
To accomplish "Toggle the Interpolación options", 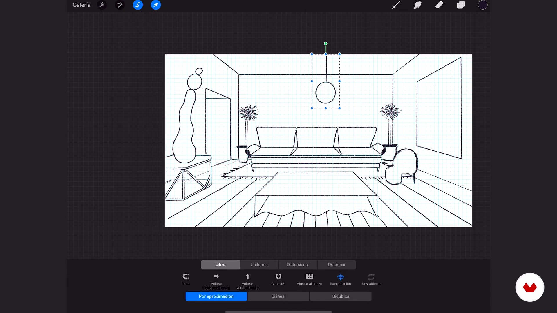I will 340,279.
